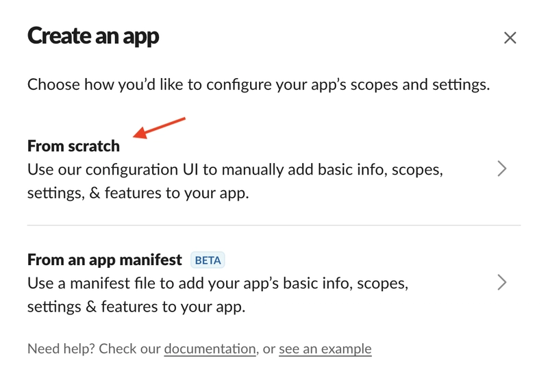Image resolution: width=548 pixels, height=389 pixels.
Task: Click the "Use our configuration UI" description line
Action: (235, 169)
